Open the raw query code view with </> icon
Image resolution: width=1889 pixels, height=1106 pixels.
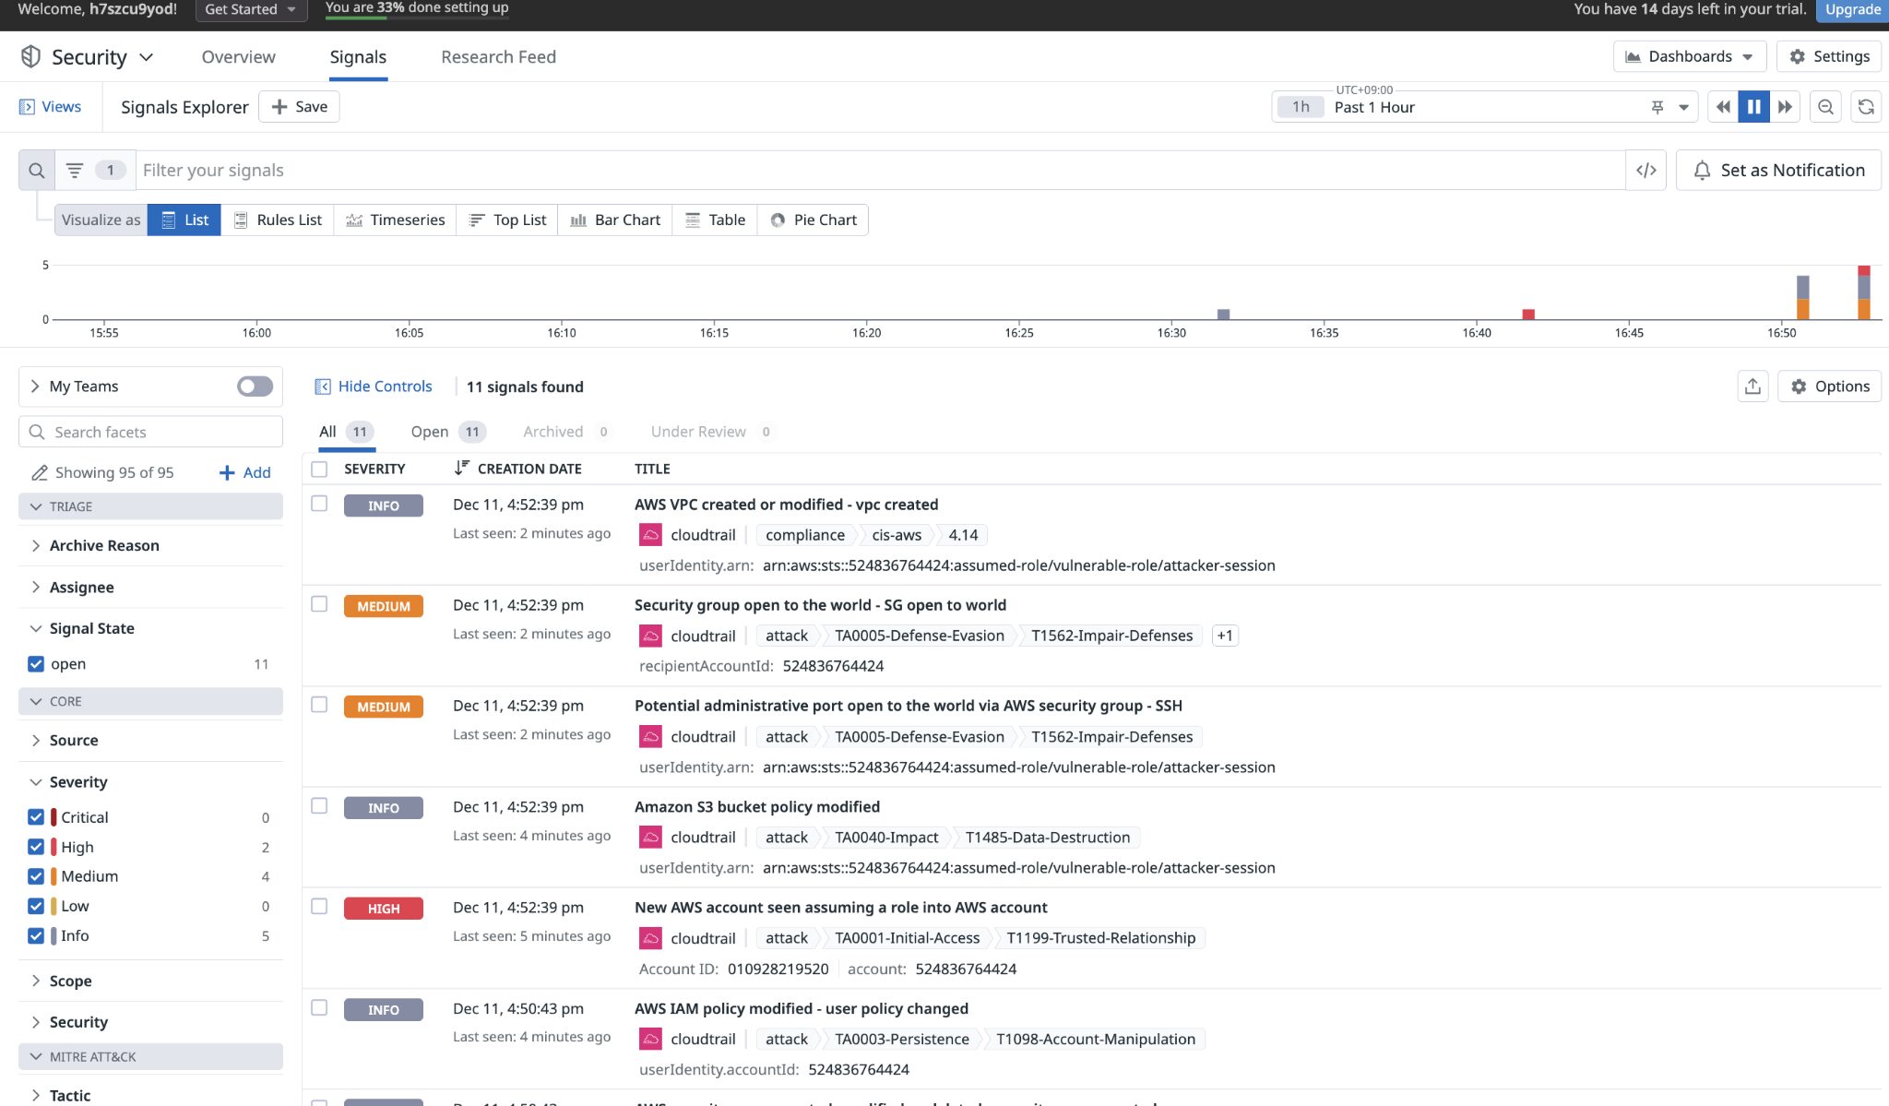[1646, 170]
